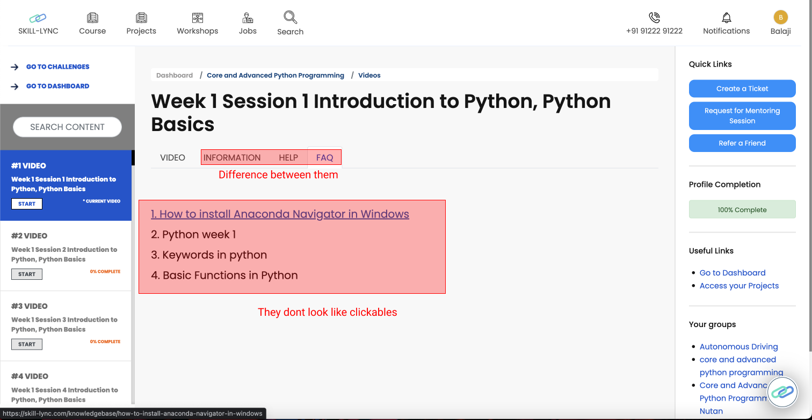Open the Balaji profile avatar
Image resolution: width=812 pixels, height=420 pixels.
(780, 17)
